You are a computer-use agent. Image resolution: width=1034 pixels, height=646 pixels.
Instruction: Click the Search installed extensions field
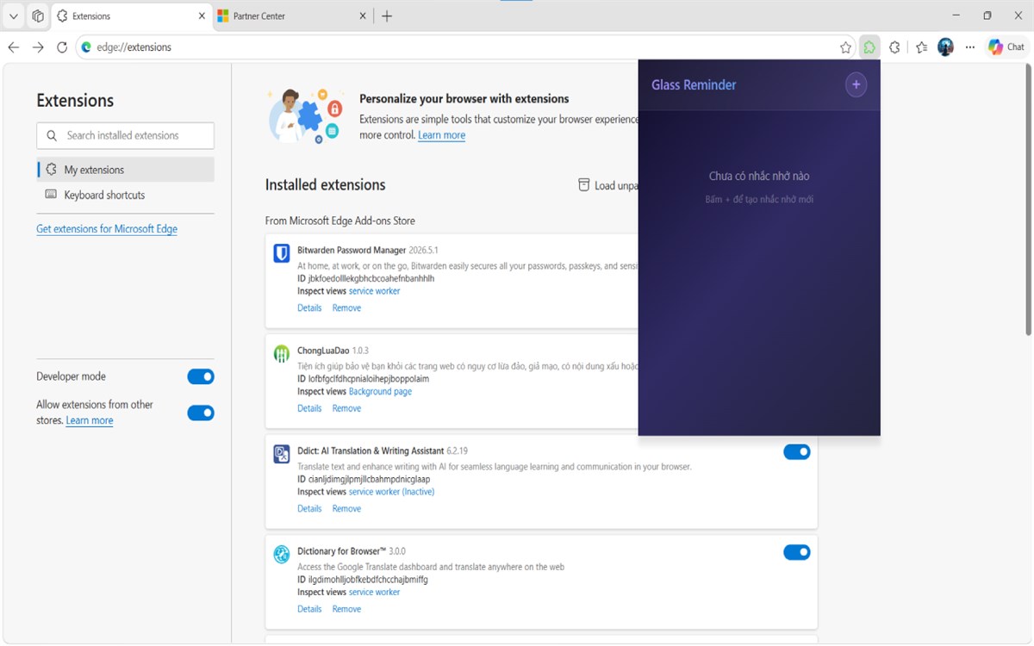[x=126, y=135]
